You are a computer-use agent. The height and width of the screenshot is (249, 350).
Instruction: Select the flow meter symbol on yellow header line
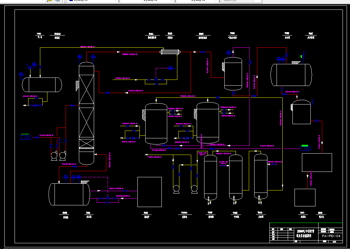(x=218, y=97)
